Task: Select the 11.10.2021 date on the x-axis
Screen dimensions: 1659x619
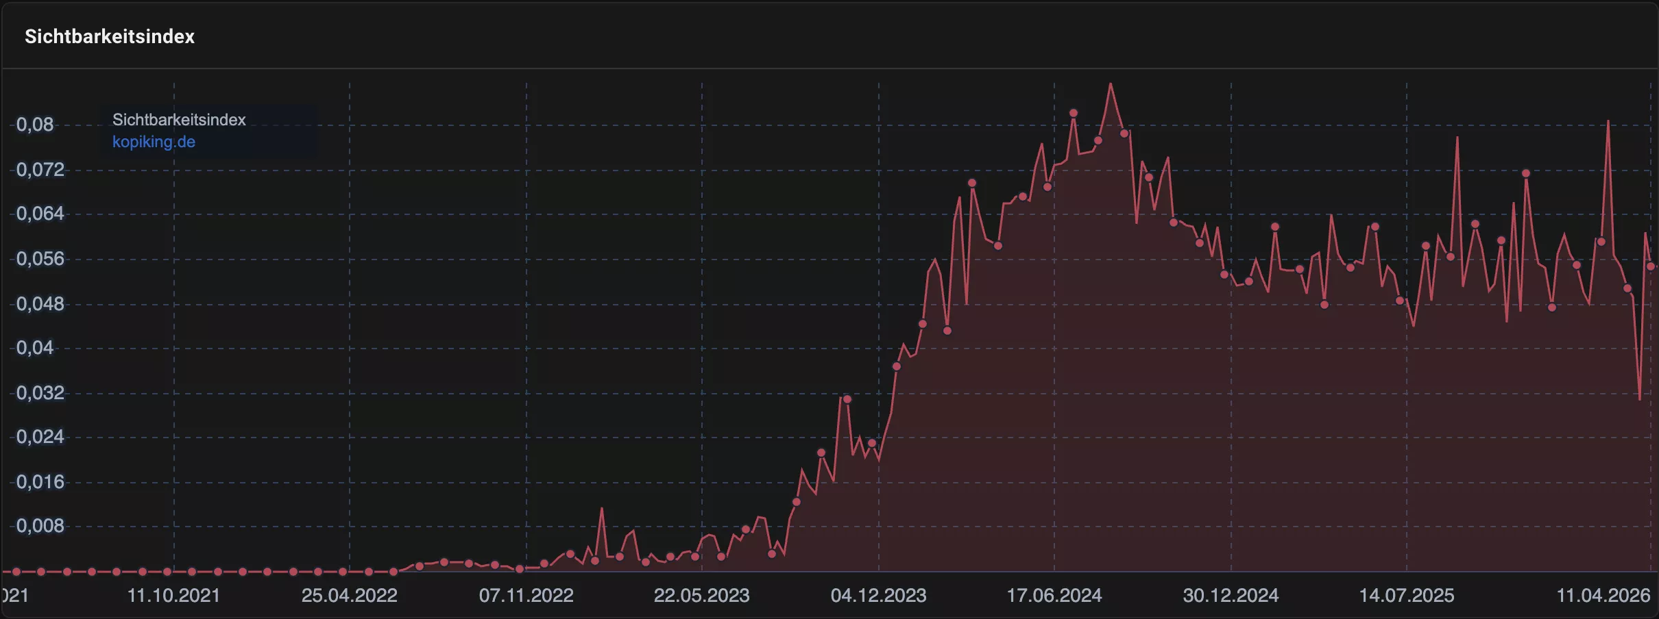Action: [x=173, y=595]
